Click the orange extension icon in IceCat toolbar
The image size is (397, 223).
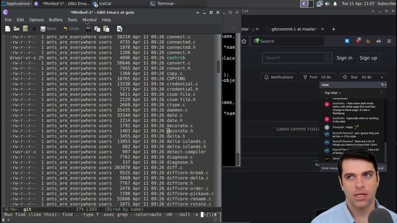coord(368,42)
